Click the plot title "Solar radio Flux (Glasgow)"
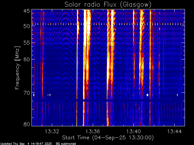 (108, 5)
